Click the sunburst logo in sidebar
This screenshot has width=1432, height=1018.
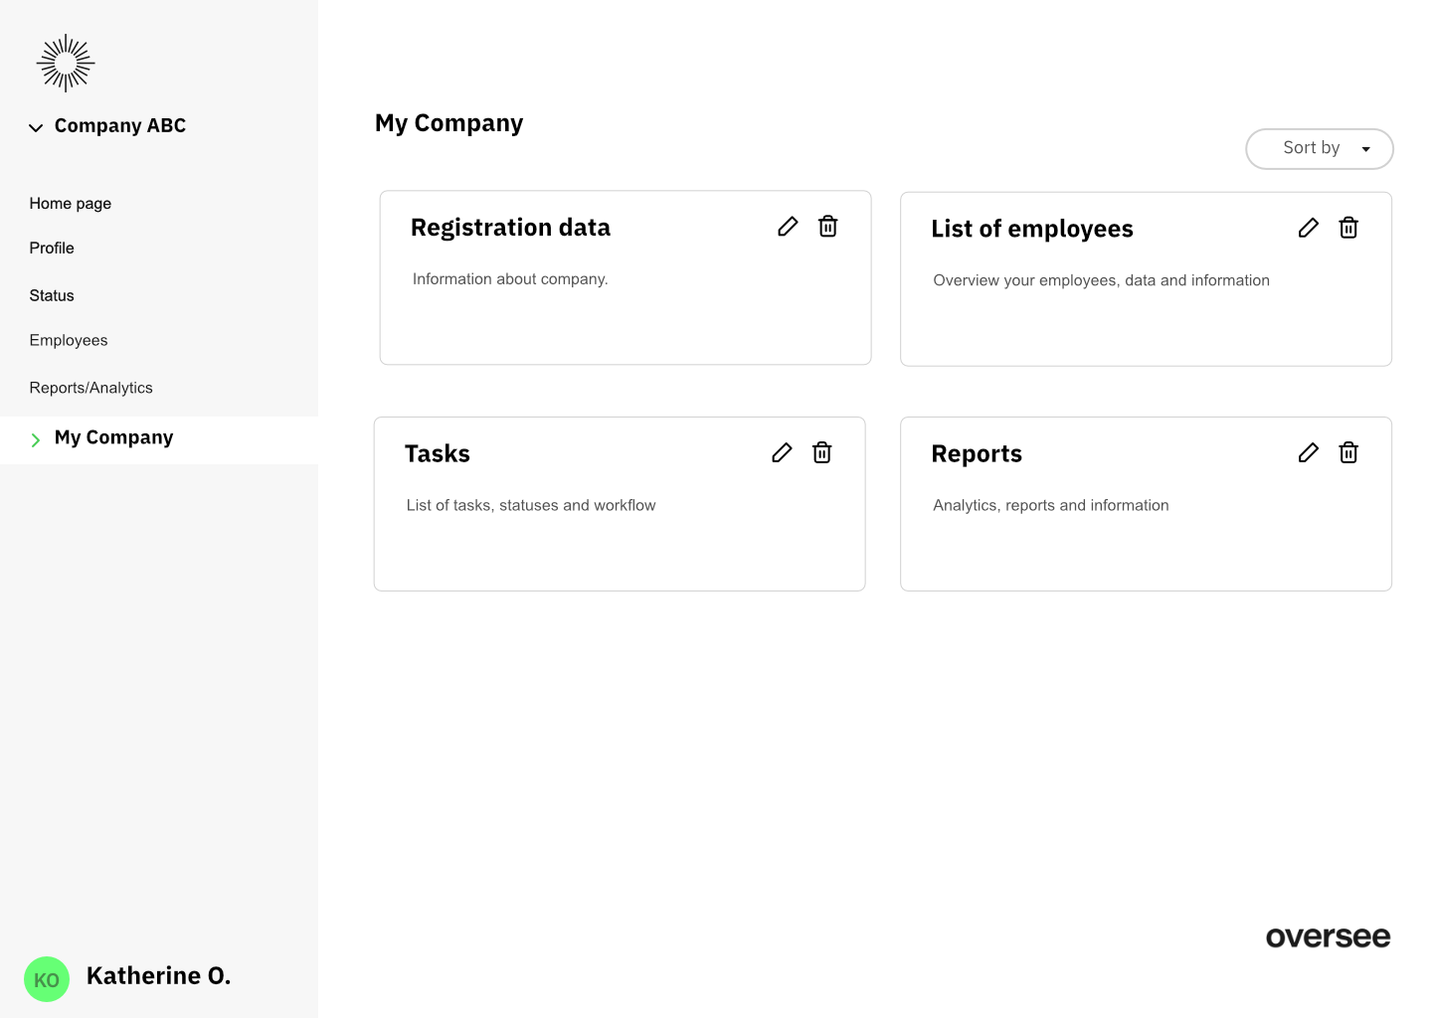pos(66,63)
